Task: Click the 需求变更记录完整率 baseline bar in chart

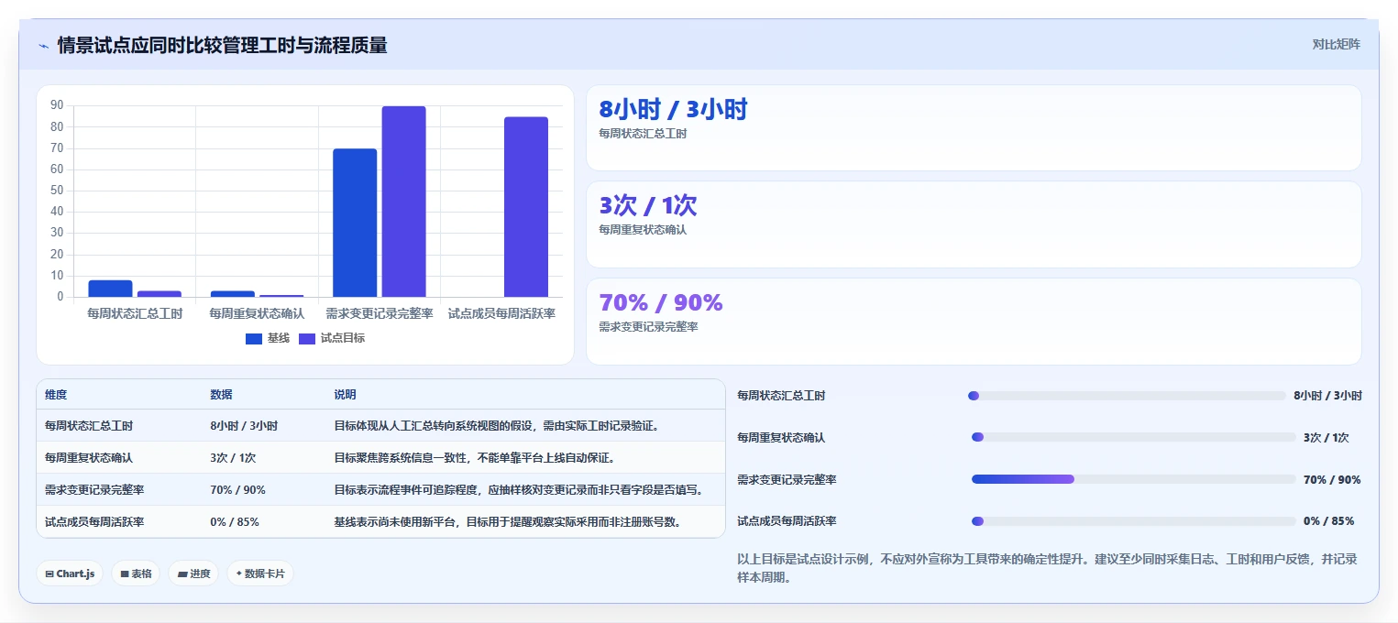Action: coord(355,223)
